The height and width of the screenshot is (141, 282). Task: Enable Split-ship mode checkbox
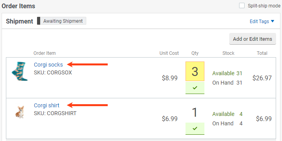click(242, 5)
